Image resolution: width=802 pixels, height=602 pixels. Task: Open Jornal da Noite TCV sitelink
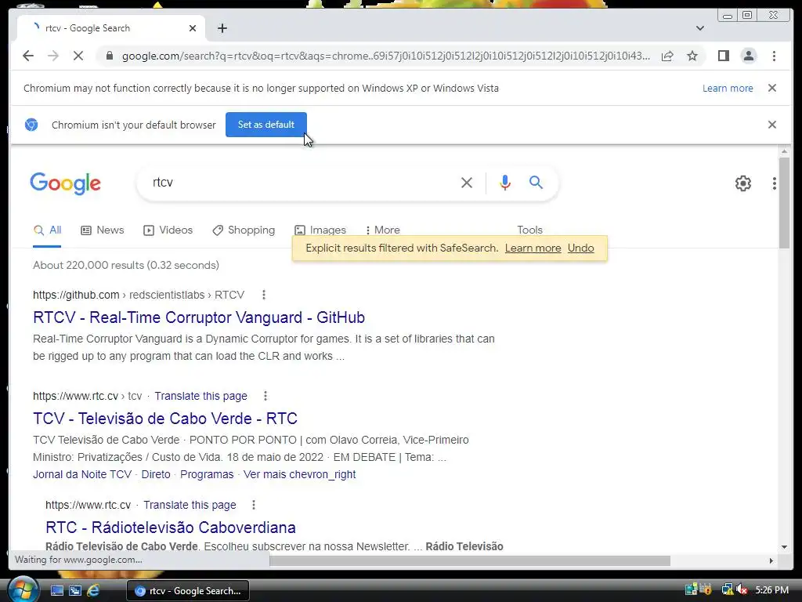click(82, 474)
